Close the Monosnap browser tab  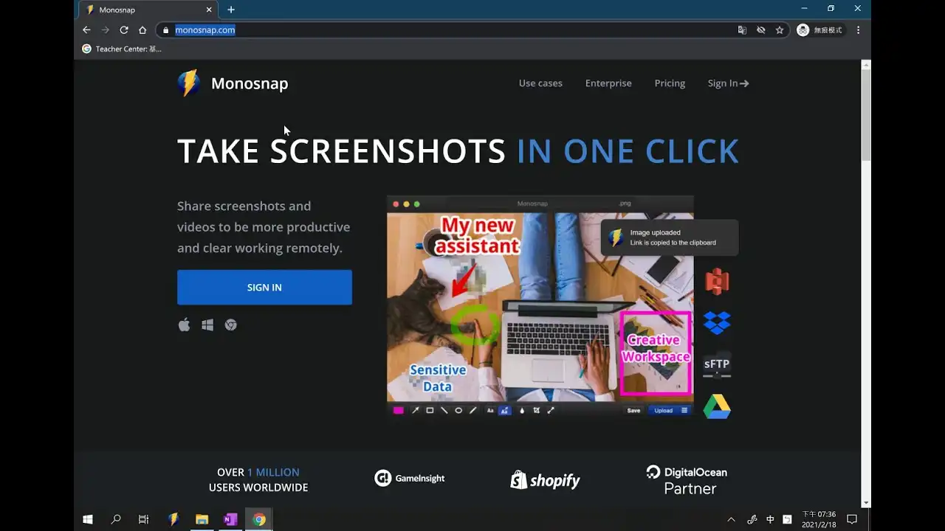point(209,10)
